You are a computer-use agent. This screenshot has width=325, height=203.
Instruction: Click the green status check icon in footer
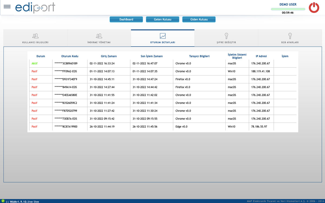(x=3, y=201)
